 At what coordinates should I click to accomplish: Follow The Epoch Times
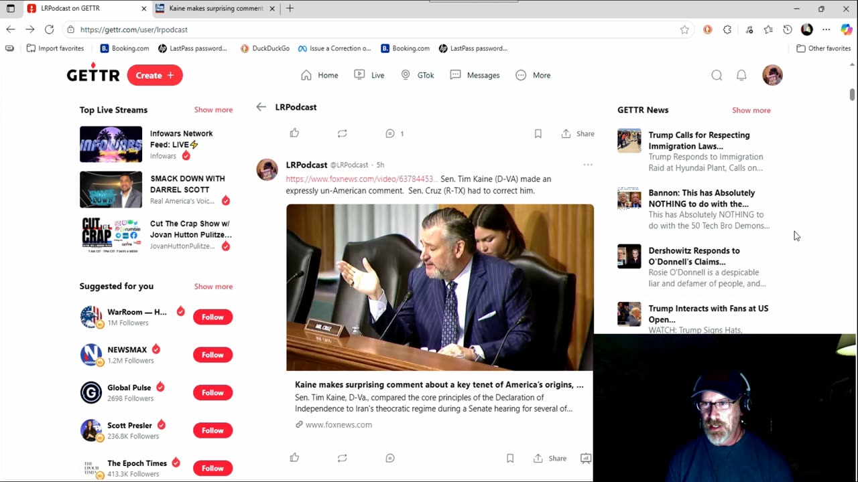point(212,469)
